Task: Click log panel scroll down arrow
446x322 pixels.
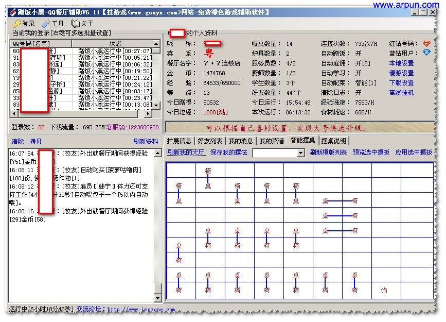Action: [x=157, y=298]
